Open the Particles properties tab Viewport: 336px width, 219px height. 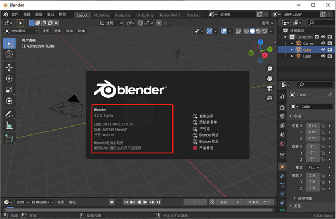tap(282, 185)
